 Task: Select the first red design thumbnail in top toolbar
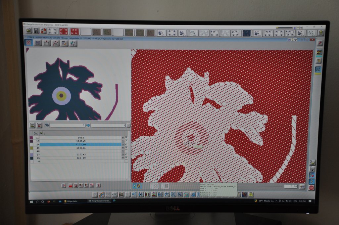(x=63, y=31)
